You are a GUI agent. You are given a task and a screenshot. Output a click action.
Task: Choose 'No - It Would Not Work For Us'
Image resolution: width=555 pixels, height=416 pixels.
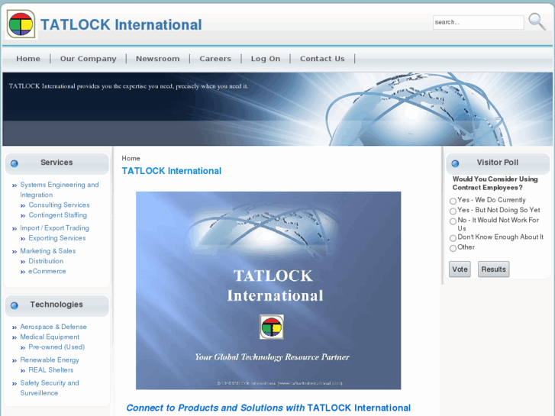pos(453,221)
